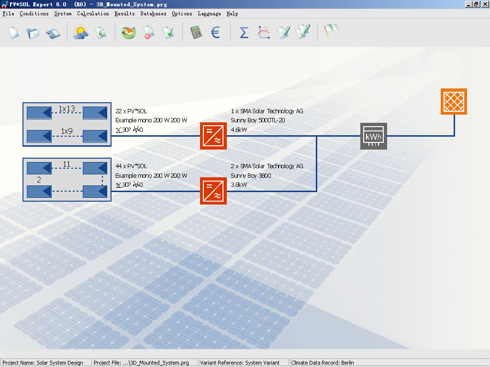The height and width of the screenshot is (367, 490).
Task: Open the Options menu
Action: (x=182, y=14)
